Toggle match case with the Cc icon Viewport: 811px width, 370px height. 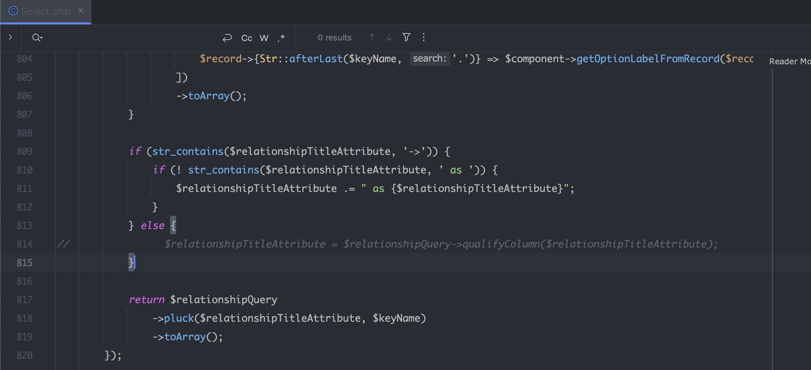pyautogui.click(x=246, y=38)
